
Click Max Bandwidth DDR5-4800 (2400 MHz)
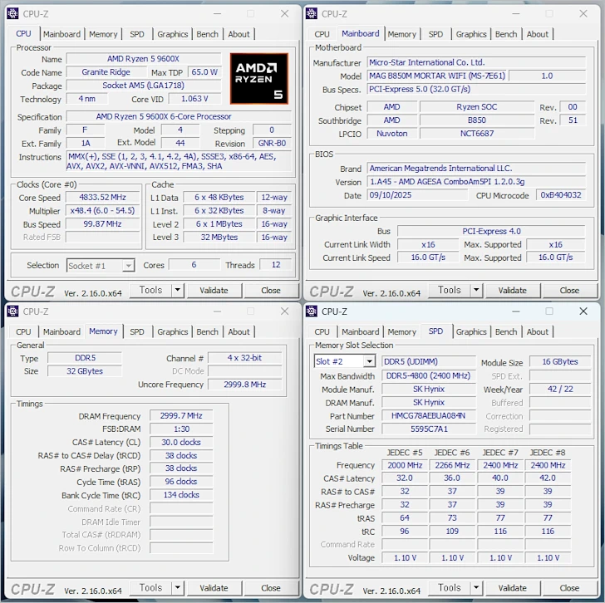click(428, 375)
